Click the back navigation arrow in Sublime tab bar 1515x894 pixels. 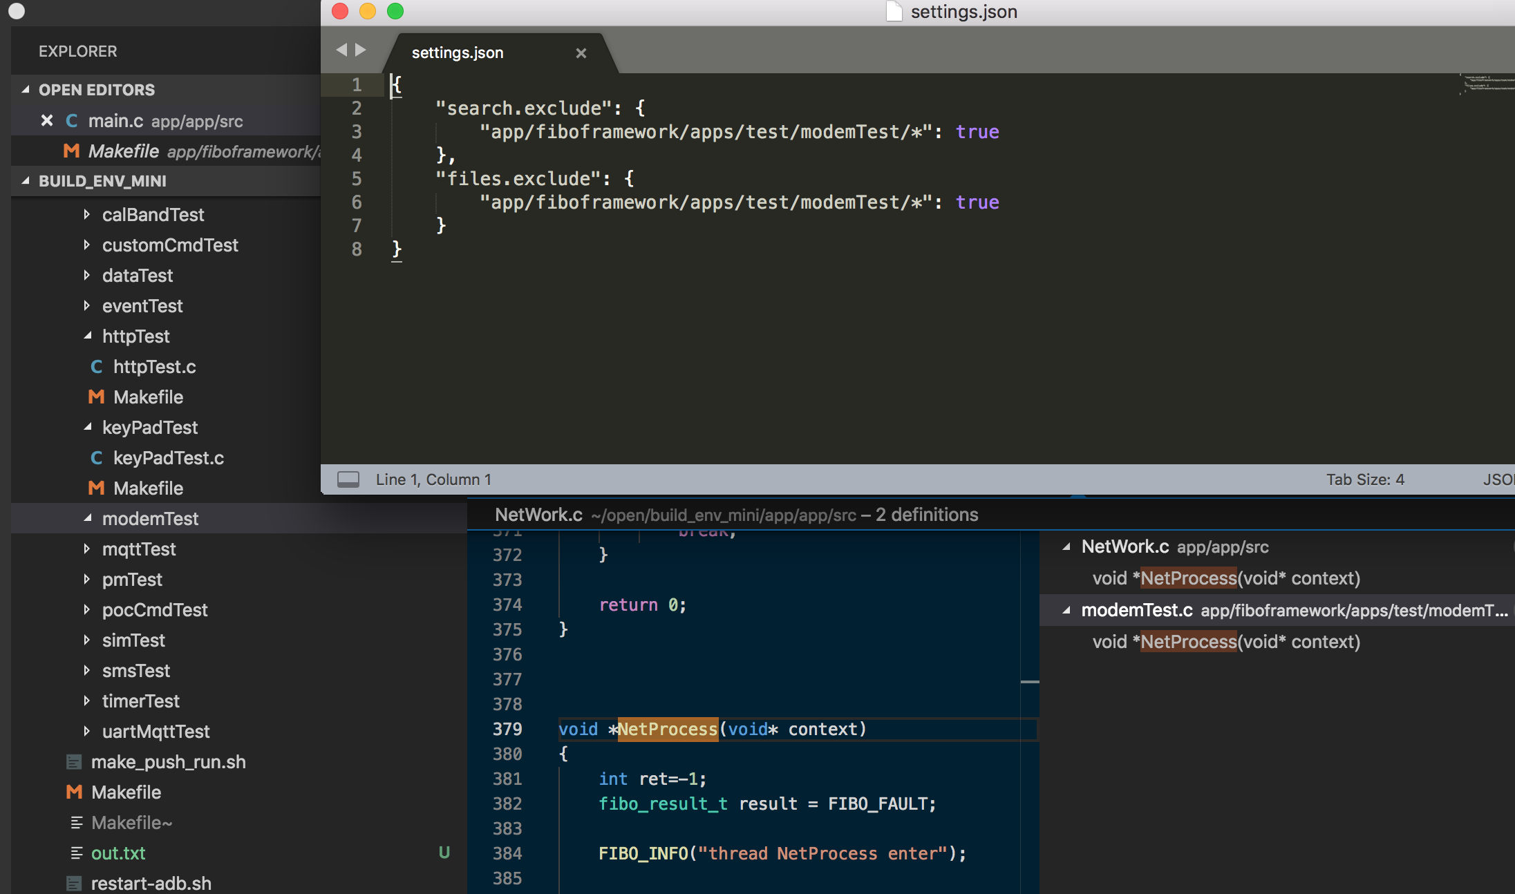tap(341, 50)
